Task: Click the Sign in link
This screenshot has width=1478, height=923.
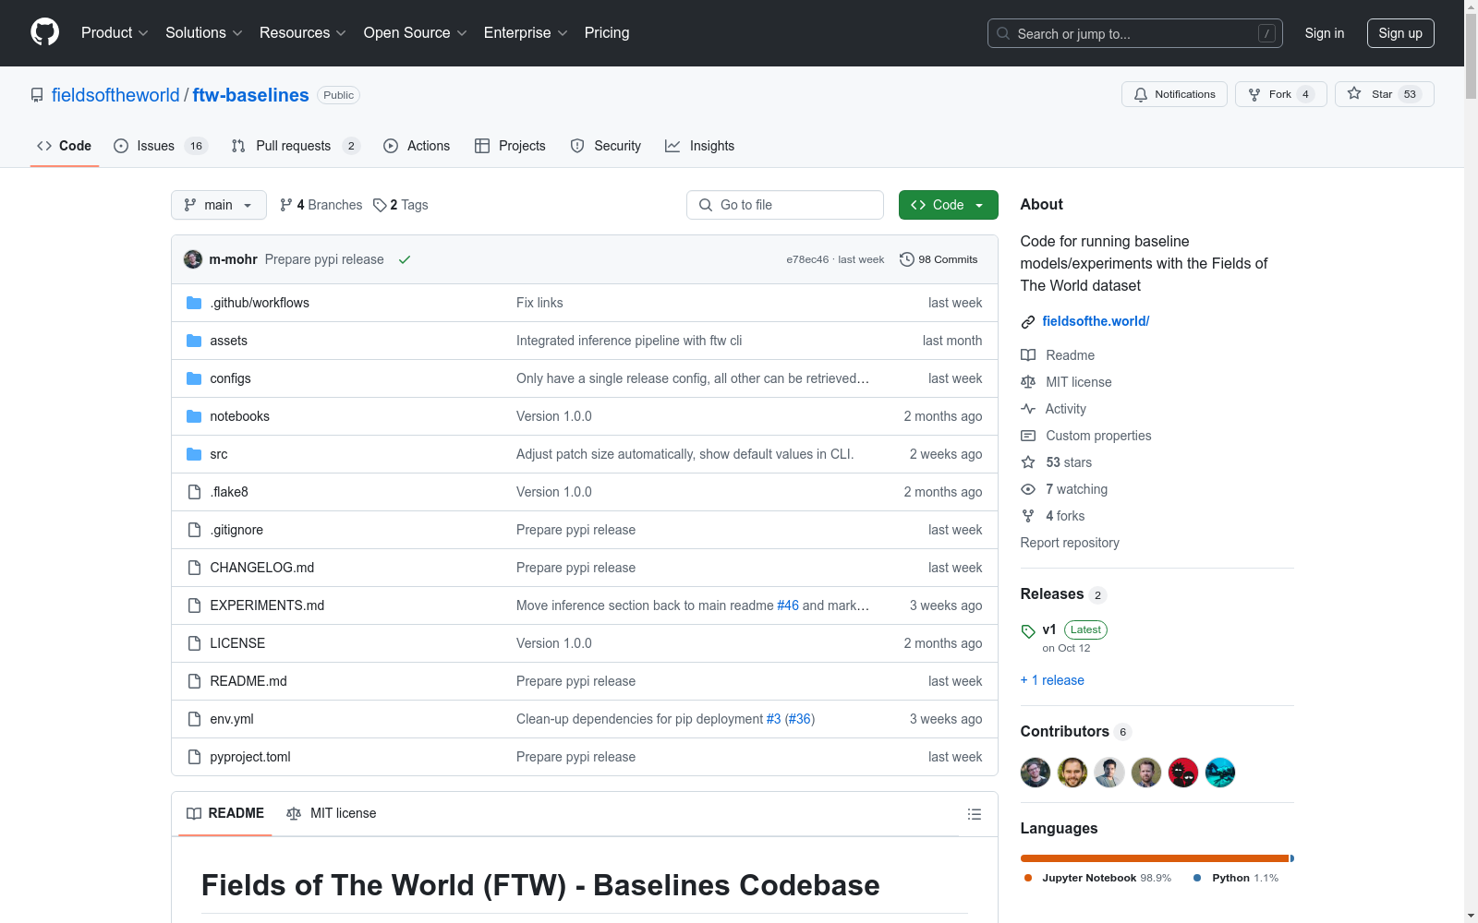Action: tap(1324, 33)
